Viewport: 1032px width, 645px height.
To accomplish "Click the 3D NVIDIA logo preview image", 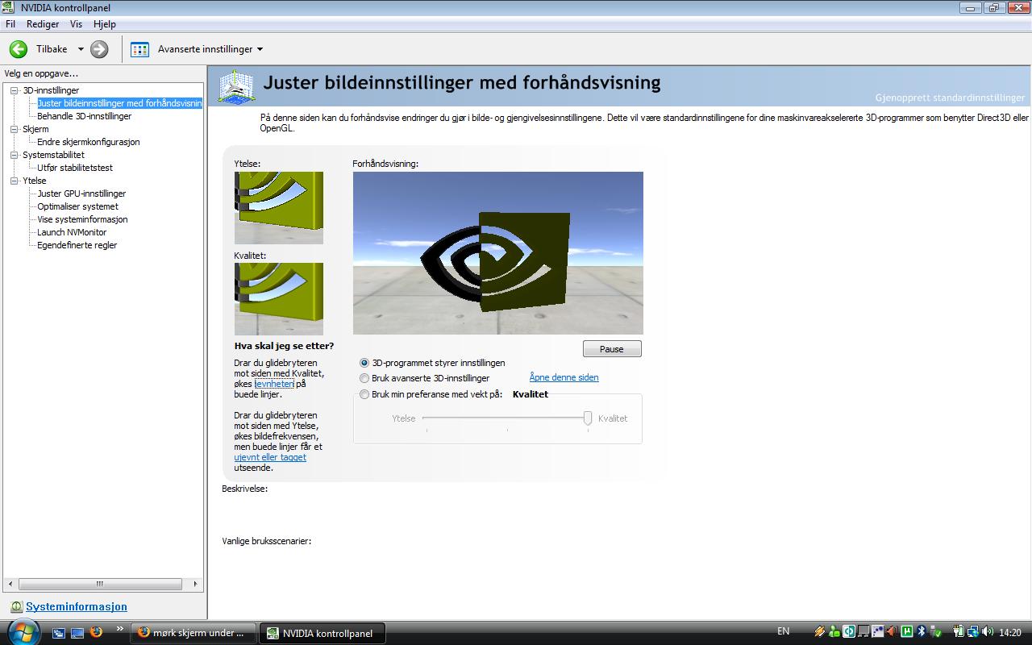I will (498, 253).
